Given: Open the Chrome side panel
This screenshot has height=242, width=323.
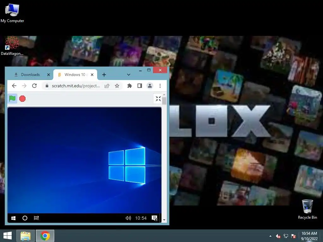Looking at the screenshot, I should tap(140, 86).
